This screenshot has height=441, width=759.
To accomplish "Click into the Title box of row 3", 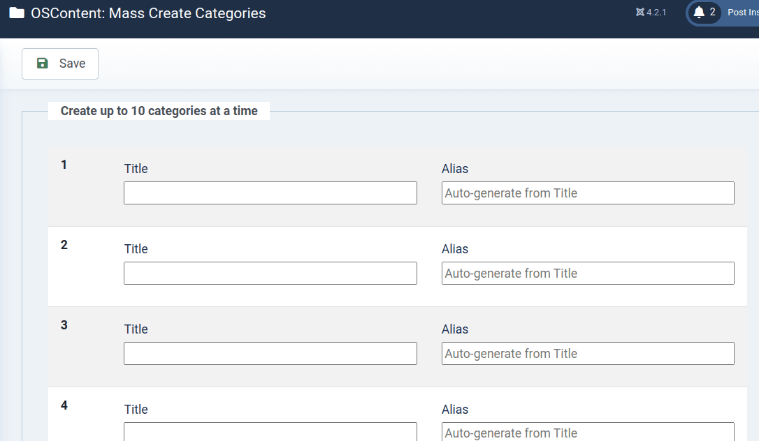I will [x=270, y=354].
